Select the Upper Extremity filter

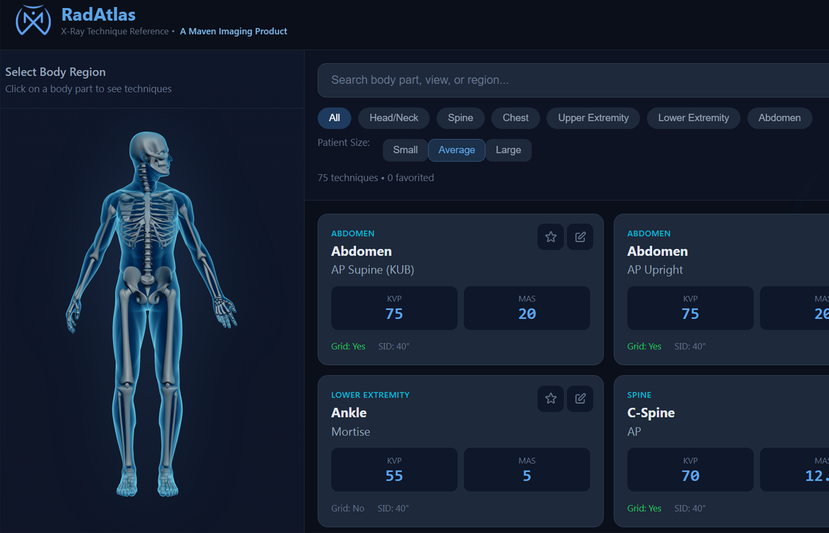(593, 118)
